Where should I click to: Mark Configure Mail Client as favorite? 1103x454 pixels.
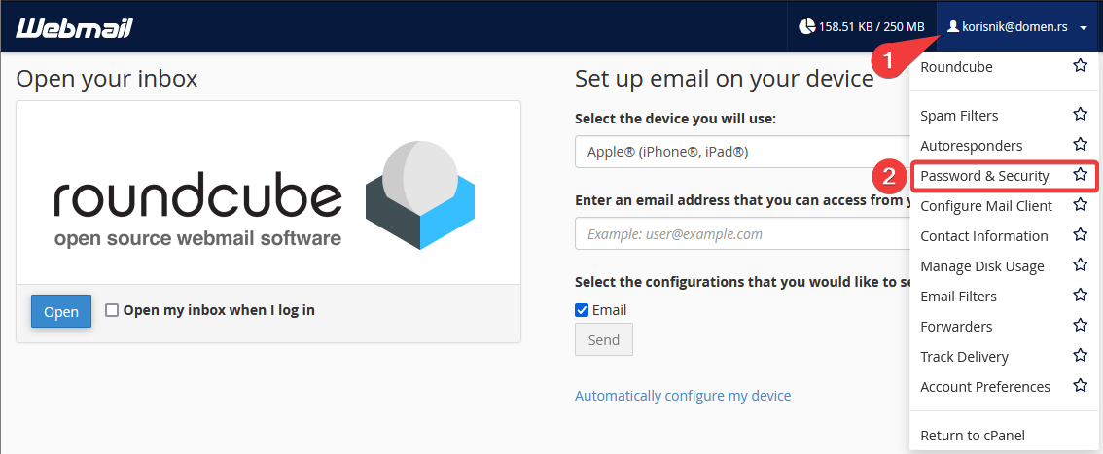pos(1080,204)
